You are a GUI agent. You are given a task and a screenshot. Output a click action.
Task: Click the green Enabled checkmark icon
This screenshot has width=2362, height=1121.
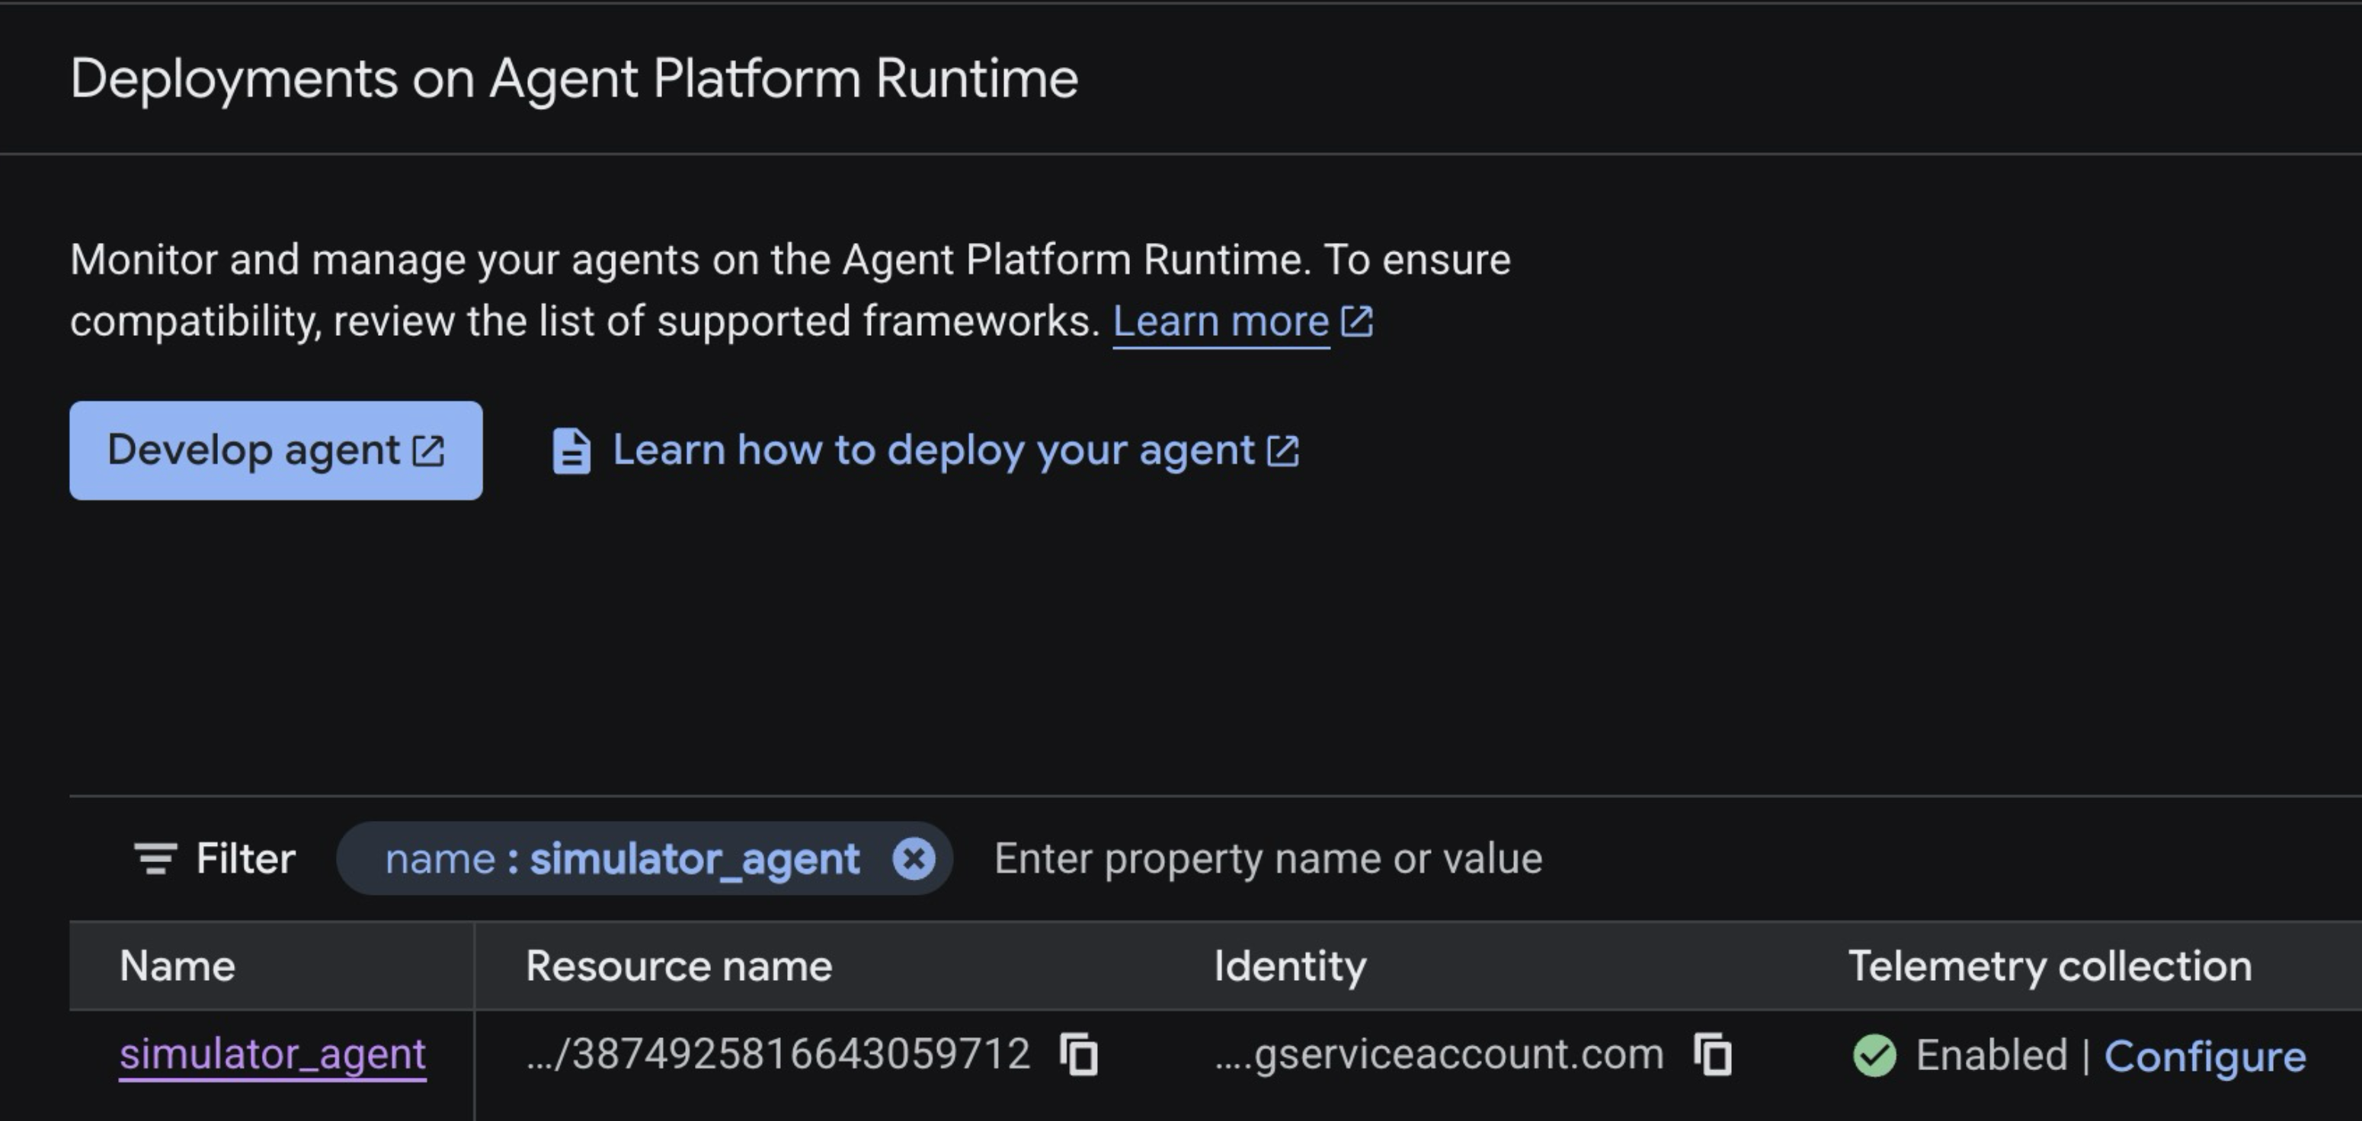pyautogui.click(x=1874, y=1055)
